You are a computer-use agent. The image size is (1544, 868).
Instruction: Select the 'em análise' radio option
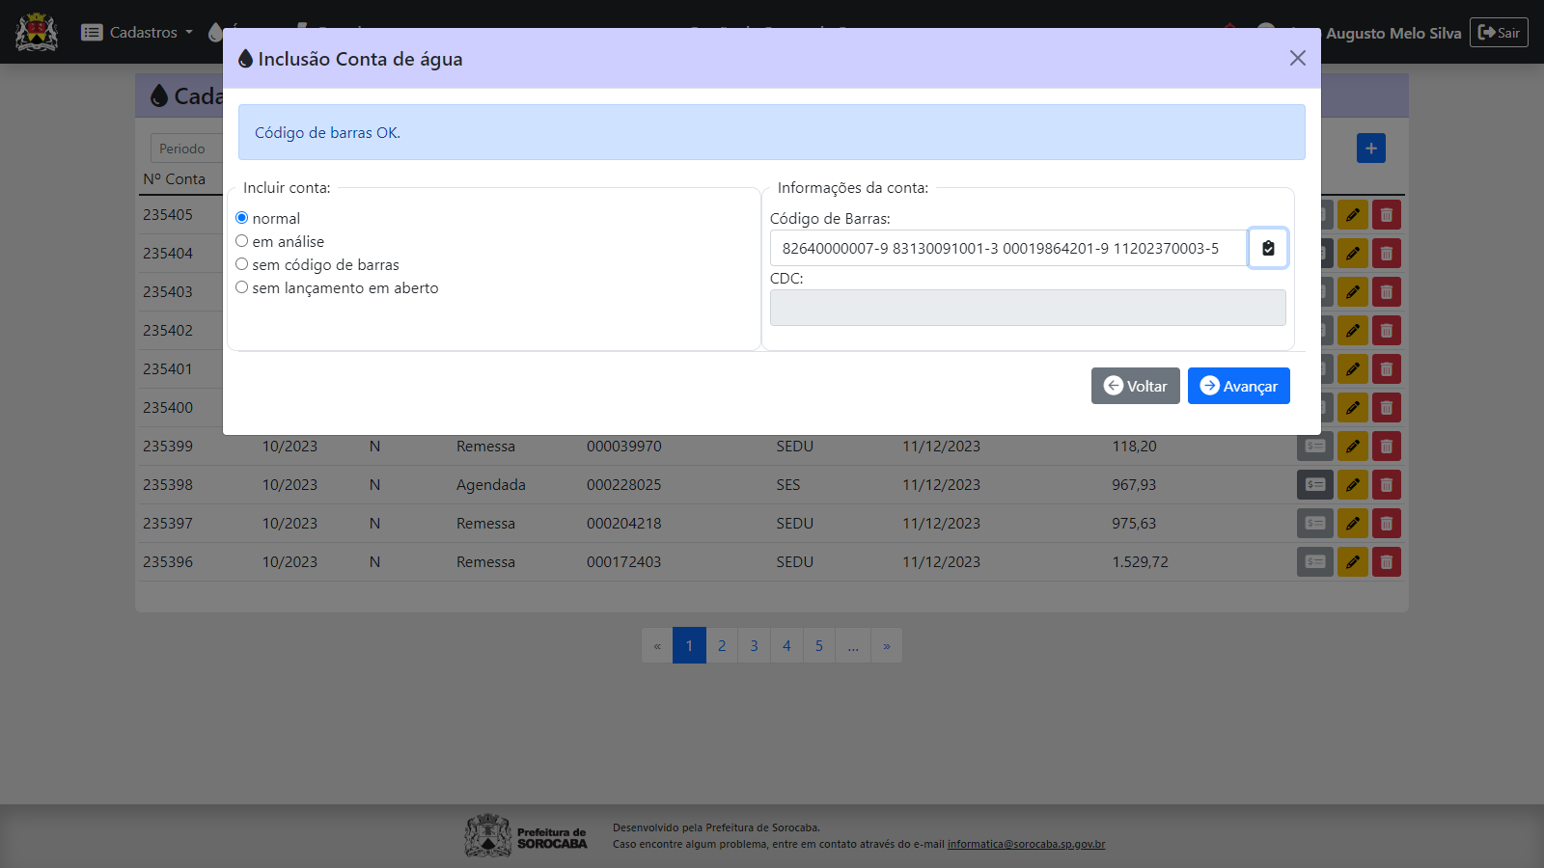coord(242,241)
